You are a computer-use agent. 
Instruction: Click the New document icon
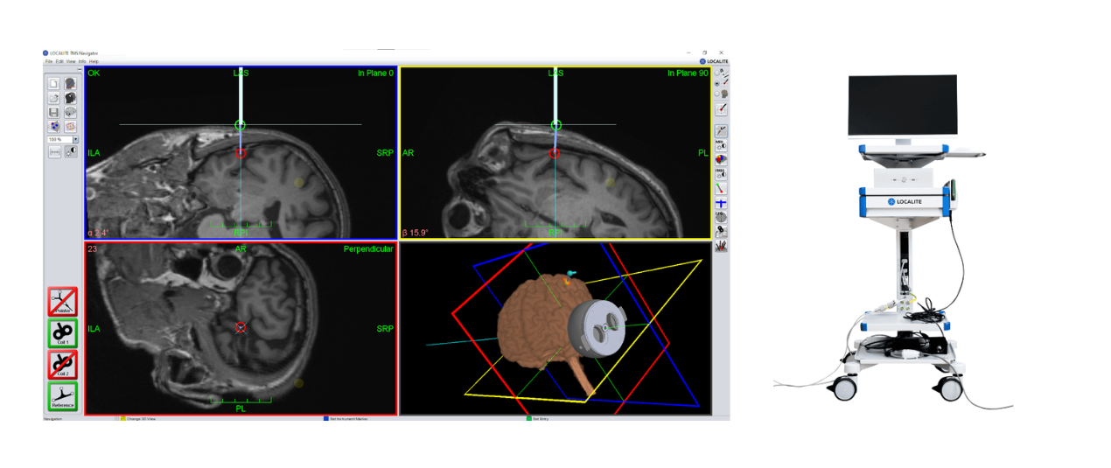pos(53,84)
